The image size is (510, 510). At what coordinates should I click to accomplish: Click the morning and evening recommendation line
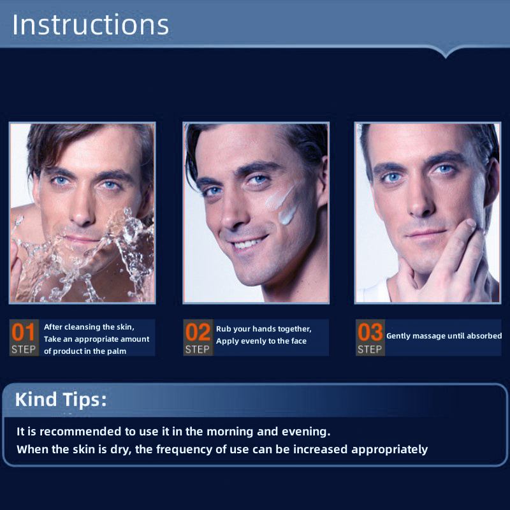(x=173, y=432)
